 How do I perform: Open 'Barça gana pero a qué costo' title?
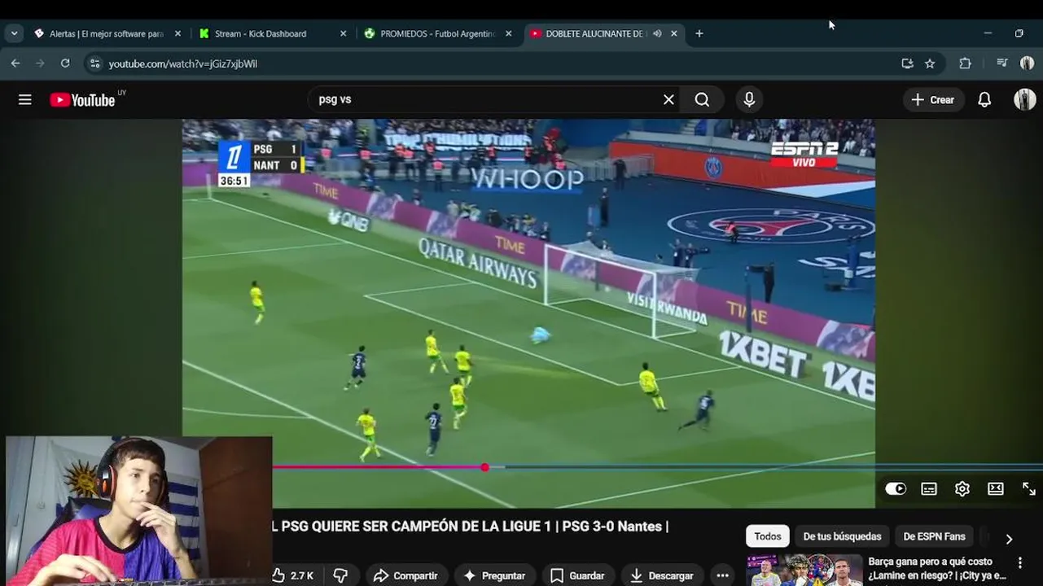point(937,568)
